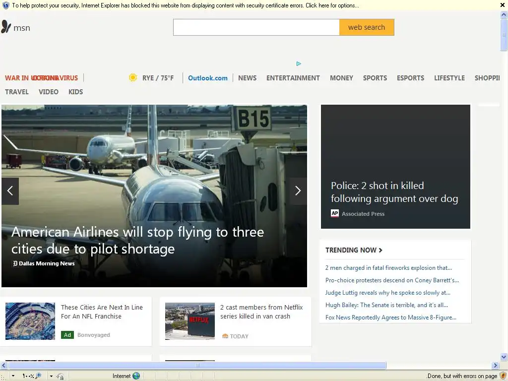The height and width of the screenshot is (381, 508).
Task: Open the War in Ukraine / Coronavirus link
Action: [x=42, y=78]
